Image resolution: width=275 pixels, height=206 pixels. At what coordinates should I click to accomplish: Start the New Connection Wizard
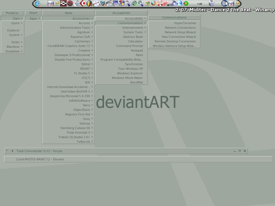click(x=174, y=36)
